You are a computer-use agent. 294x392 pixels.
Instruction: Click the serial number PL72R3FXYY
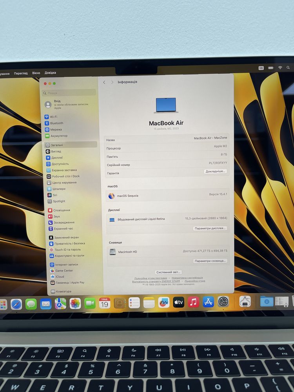click(218, 163)
